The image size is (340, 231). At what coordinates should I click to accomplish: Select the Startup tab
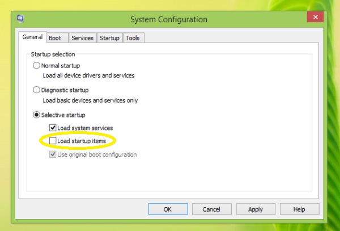click(109, 38)
